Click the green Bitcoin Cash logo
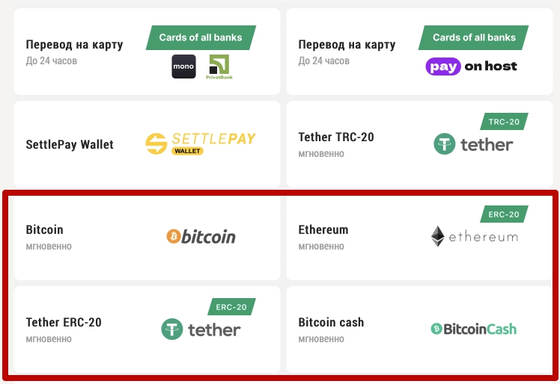This screenshot has width=560, height=384. pyautogui.click(x=473, y=329)
